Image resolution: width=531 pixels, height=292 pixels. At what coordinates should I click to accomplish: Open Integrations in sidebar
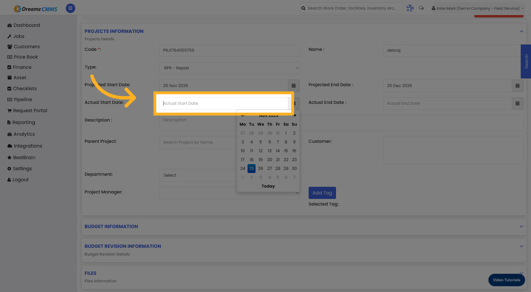coord(25,146)
